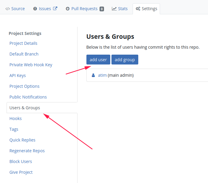Open Regenerate Repos section

pos(27,151)
